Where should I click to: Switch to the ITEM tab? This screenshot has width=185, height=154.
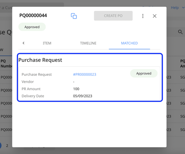tap(47, 43)
